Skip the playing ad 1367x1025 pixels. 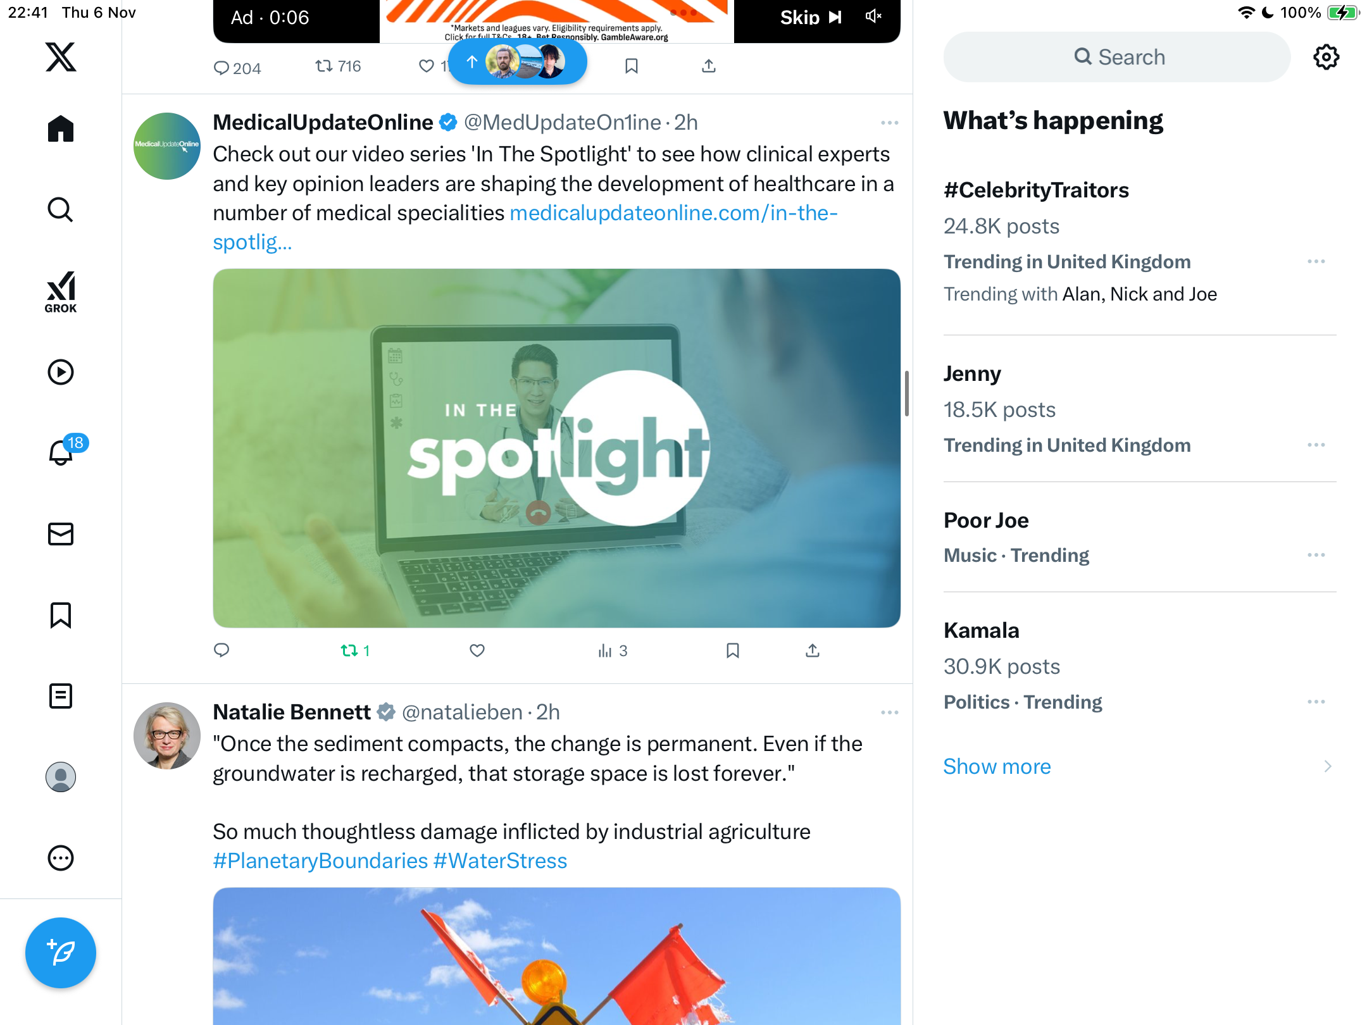click(x=811, y=17)
